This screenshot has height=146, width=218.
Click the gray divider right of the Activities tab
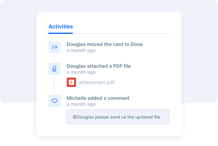tap(121, 33)
